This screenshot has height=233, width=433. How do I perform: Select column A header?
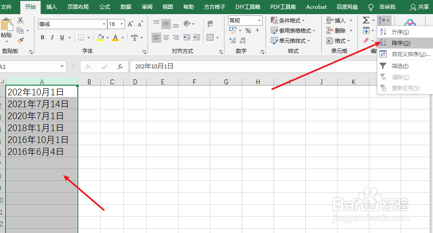[42, 82]
